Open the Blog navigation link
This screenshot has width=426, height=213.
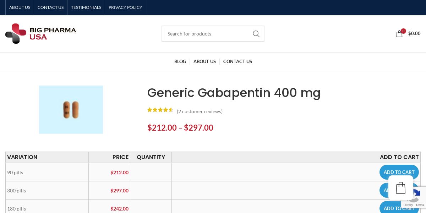click(180, 61)
